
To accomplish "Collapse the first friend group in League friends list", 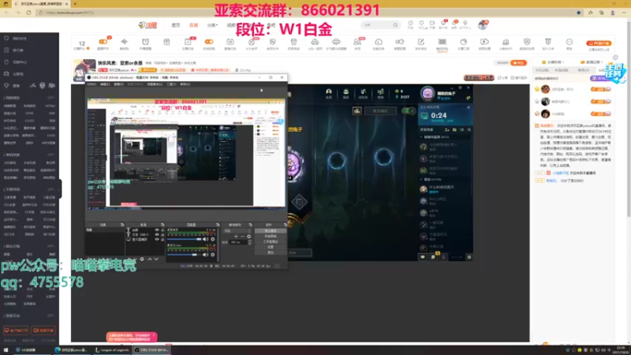I will pyautogui.click(x=421, y=136).
